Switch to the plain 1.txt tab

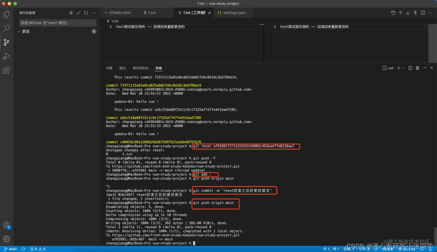(x=150, y=13)
